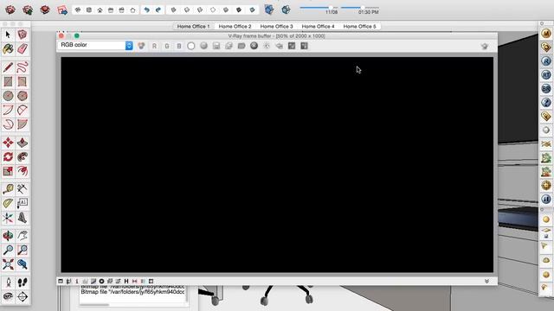Select the Select arrow tool
The image size is (554, 311).
(x=8, y=35)
